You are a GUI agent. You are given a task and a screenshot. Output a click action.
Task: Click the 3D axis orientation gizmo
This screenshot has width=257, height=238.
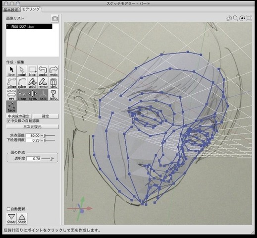click(80, 209)
